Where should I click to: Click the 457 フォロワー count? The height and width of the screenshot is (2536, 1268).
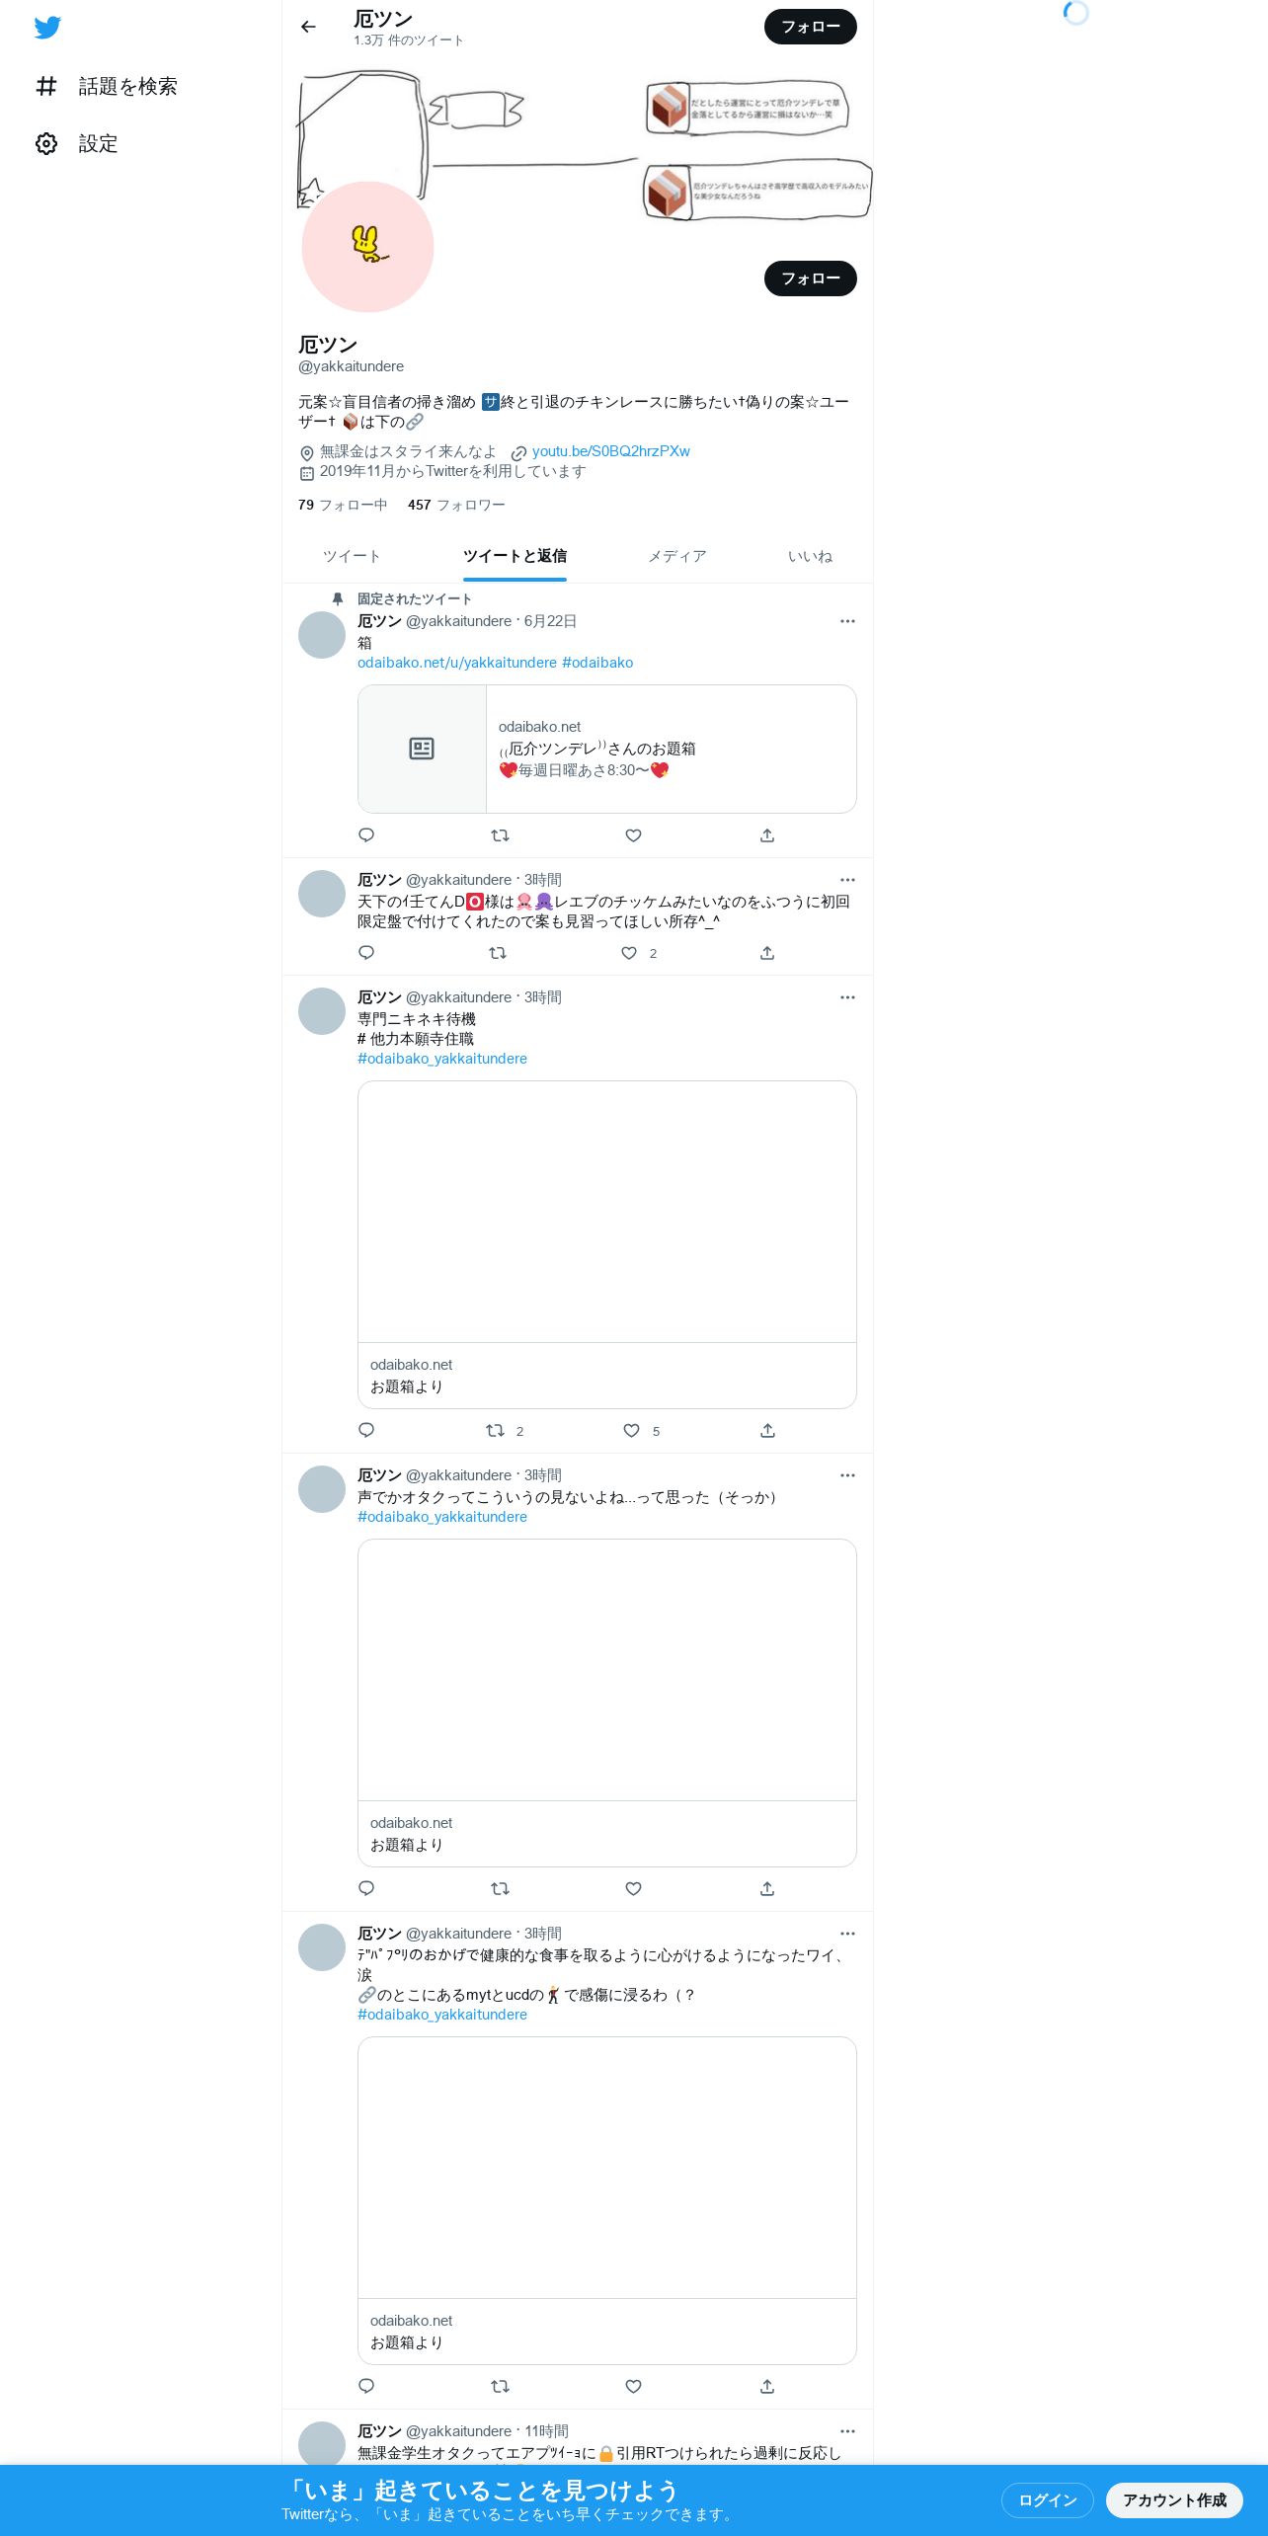pyautogui.click(x=456, y=505)
